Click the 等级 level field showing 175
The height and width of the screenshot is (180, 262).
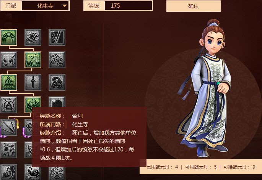129,6
